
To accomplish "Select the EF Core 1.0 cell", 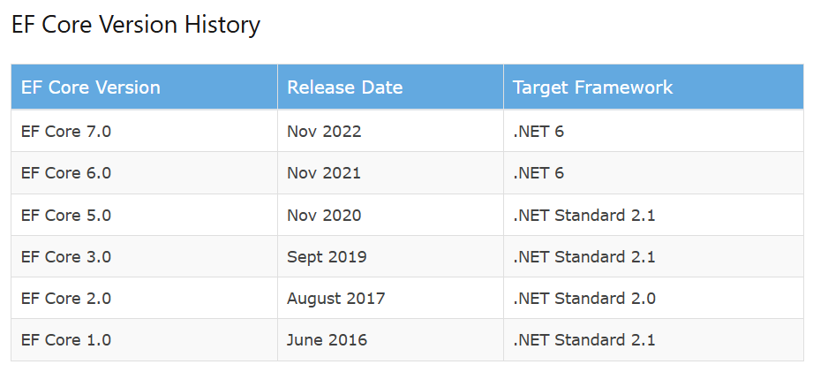I will [x=66, y=340].
